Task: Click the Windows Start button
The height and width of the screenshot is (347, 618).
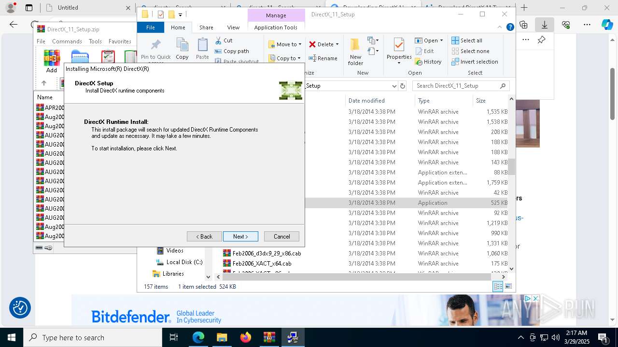Action: click(11, 337)
